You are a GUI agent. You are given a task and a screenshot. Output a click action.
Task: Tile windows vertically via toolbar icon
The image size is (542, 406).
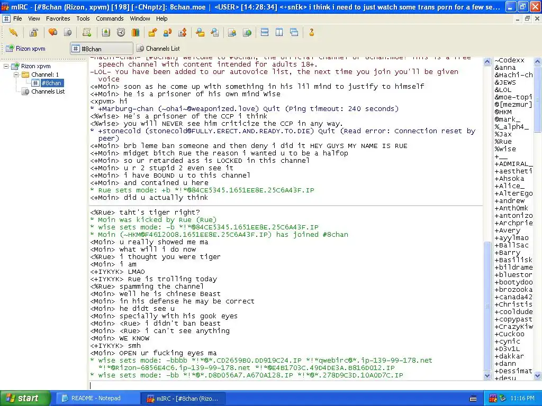pyautogui.click(x=279, y=32)
